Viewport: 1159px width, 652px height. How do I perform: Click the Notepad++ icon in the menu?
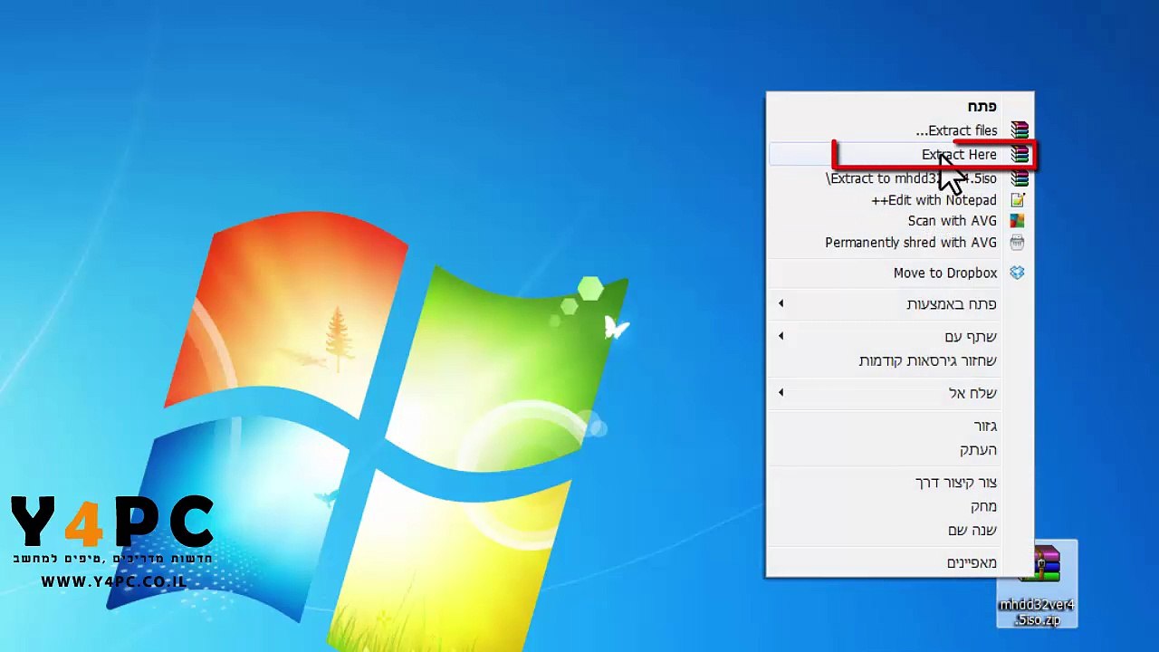pos(1018,200)
